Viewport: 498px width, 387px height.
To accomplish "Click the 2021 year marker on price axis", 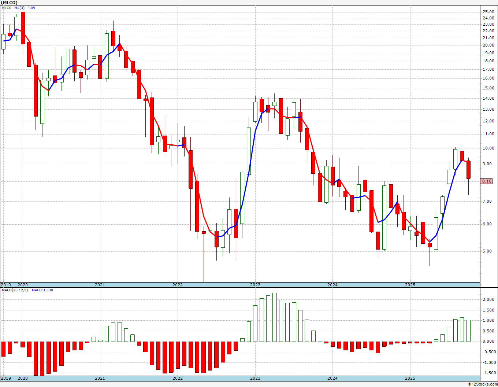I will (x=100, y=285).
